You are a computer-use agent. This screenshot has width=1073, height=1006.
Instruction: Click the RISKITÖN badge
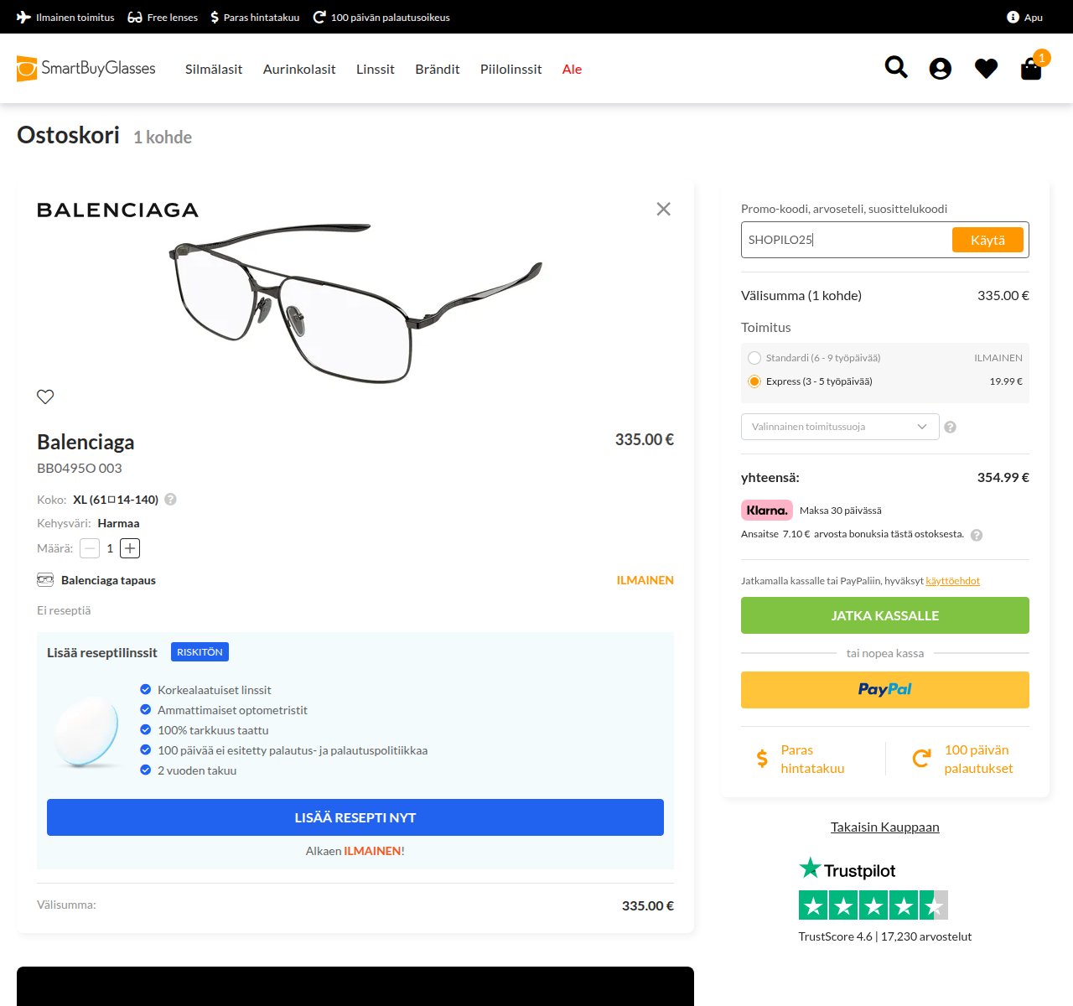[200, 652]
